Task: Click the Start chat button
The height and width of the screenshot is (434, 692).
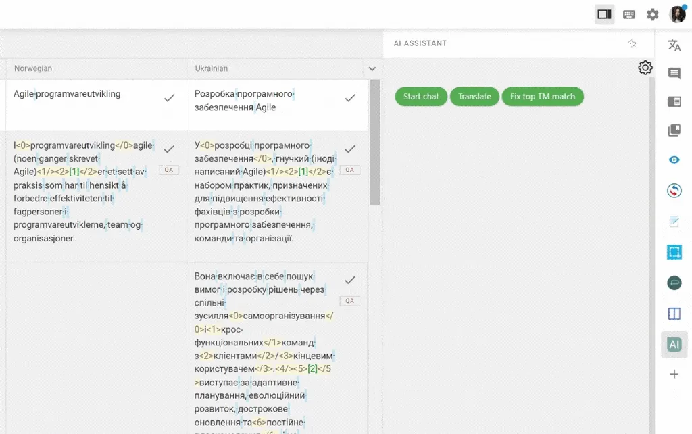Action: tap(420, 96)
